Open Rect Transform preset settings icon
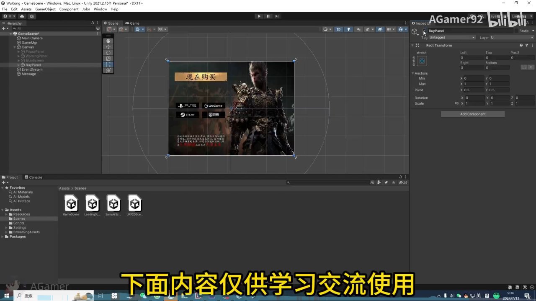 pos(526,45)
